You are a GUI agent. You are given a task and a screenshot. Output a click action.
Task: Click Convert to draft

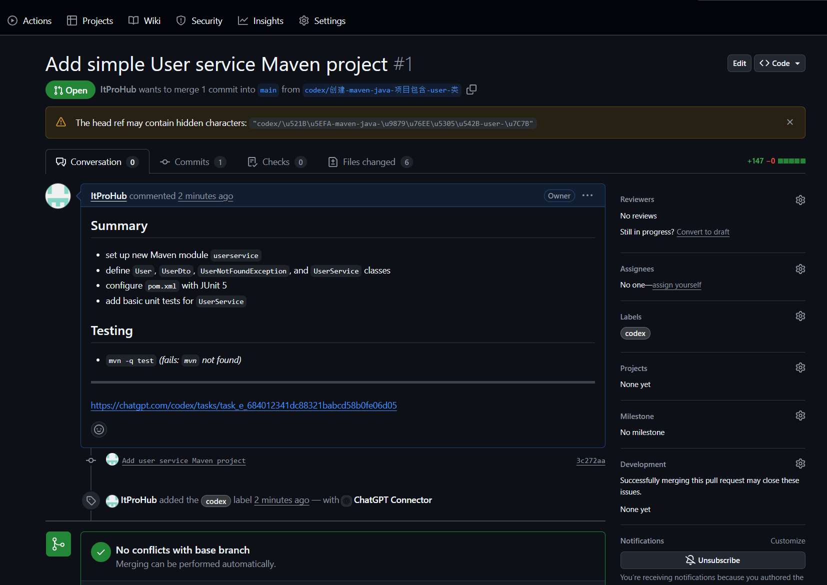pos(702,231)
